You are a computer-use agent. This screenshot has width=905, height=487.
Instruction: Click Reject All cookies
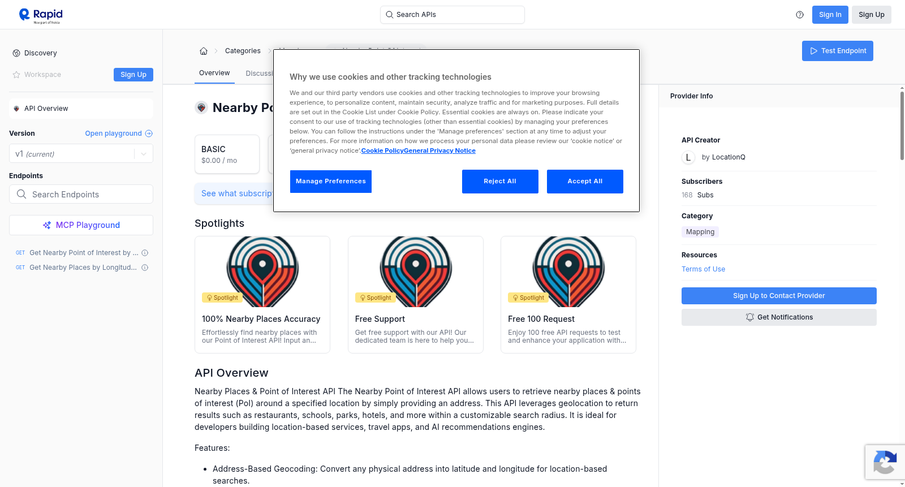coord(500,182)
